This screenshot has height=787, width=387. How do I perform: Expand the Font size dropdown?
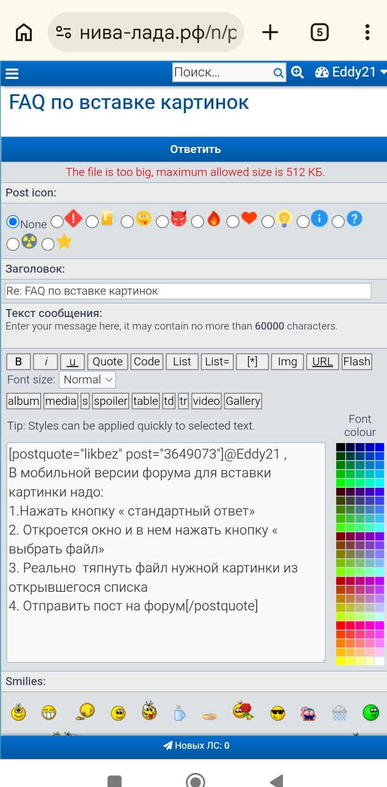point(88,380)
